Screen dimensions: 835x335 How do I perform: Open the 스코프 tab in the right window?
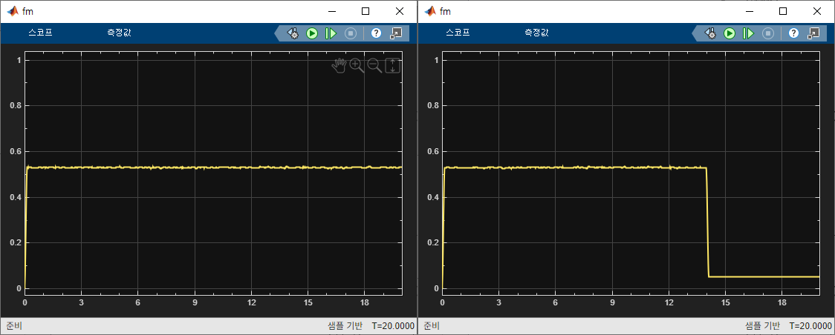(458, 33)
